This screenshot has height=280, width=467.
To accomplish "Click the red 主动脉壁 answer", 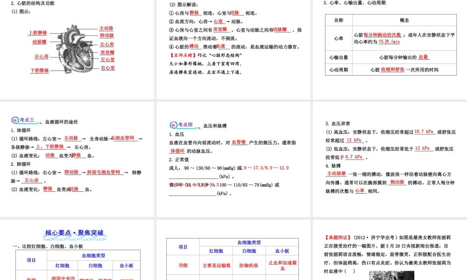I will tap(337, 174).
